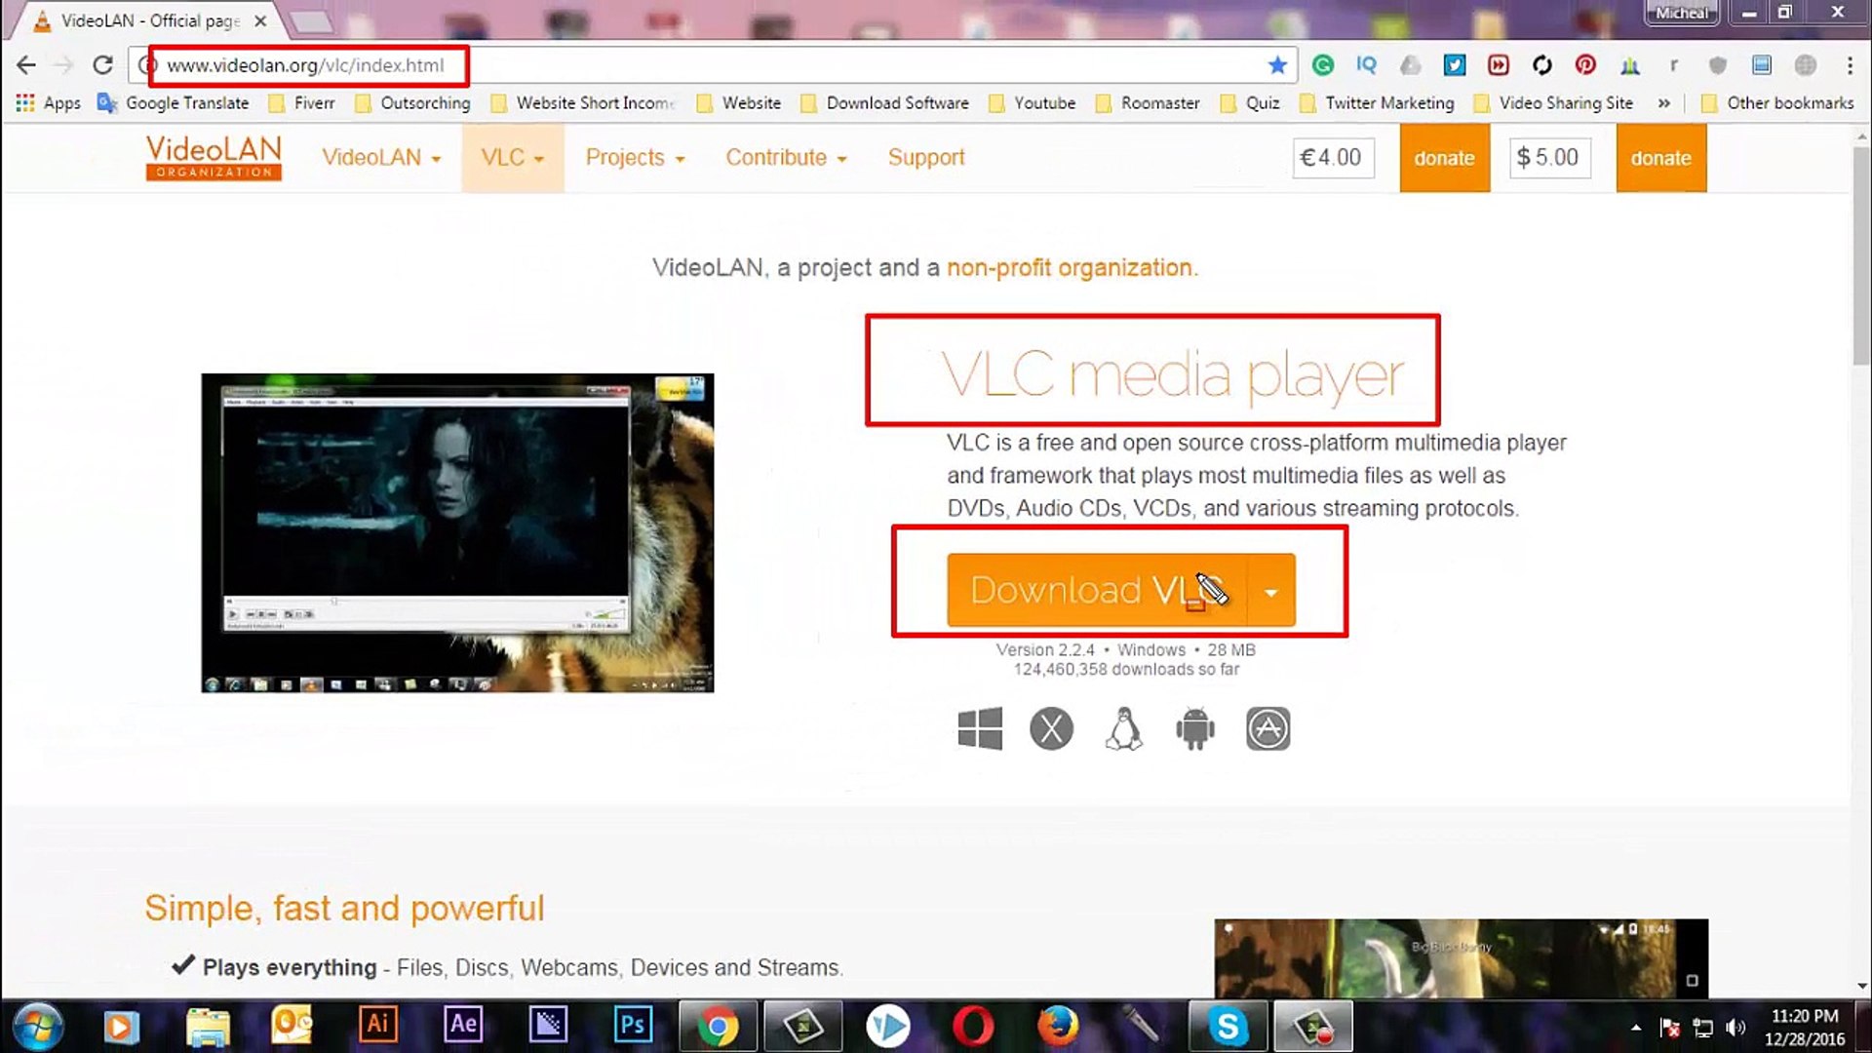The height and width of the screenshot is (1053, 1872).
Task: Launch Skype from the taskbar
Action: pos(1228,1026)
